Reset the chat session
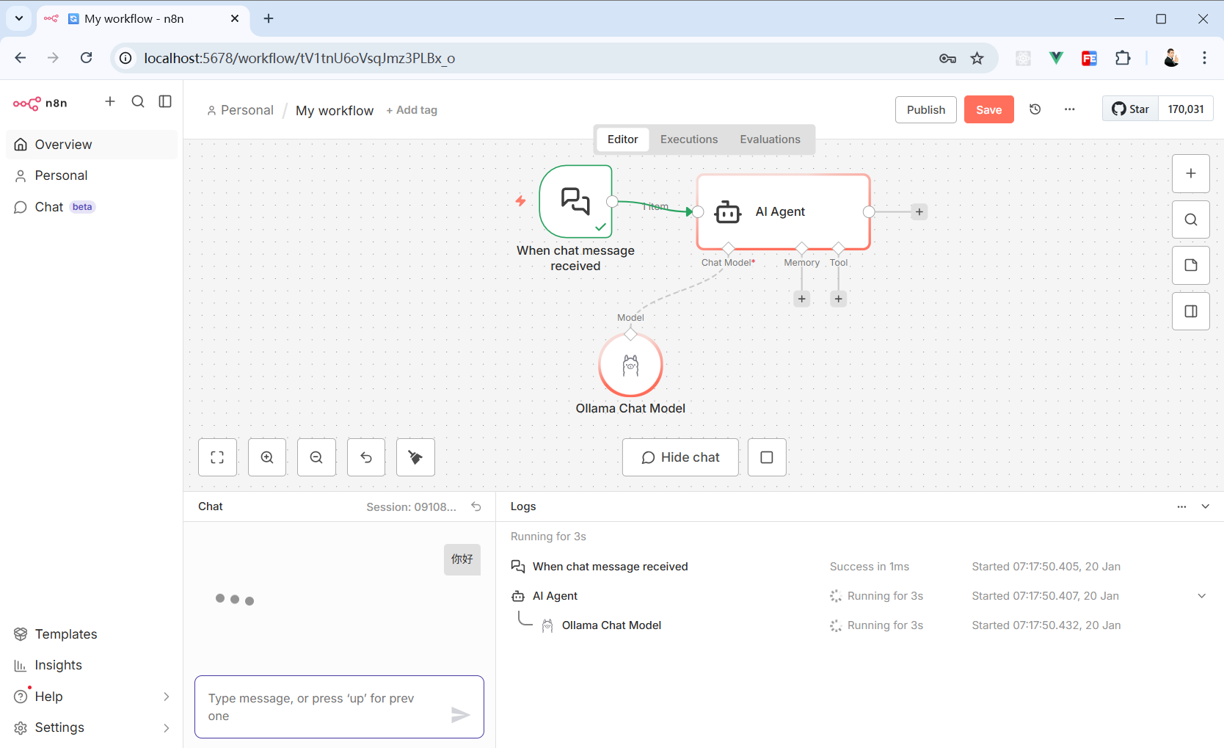1224x748 pixels. [476, 506]
